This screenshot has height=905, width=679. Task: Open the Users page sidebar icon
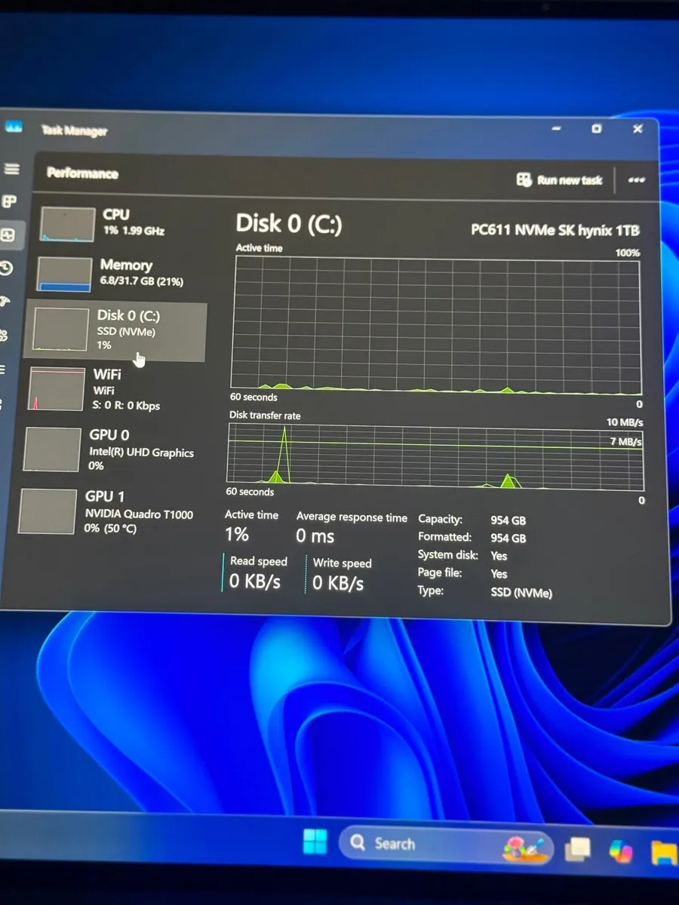click(4, 335)
